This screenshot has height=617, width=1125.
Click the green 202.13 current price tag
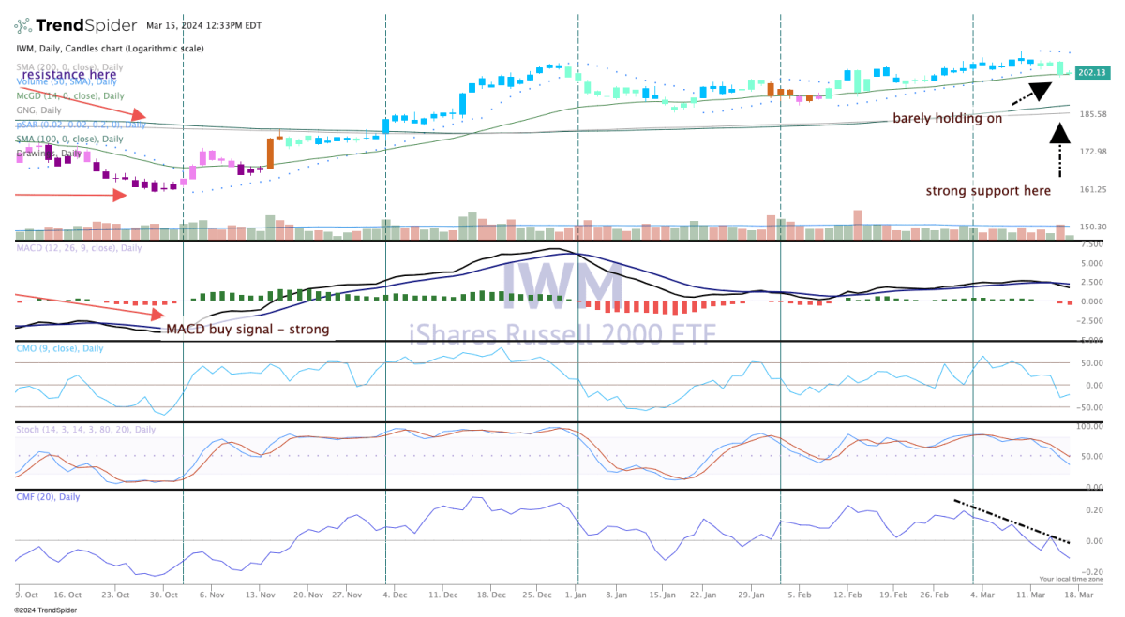pyautogui.click(x=1090, y=72)
